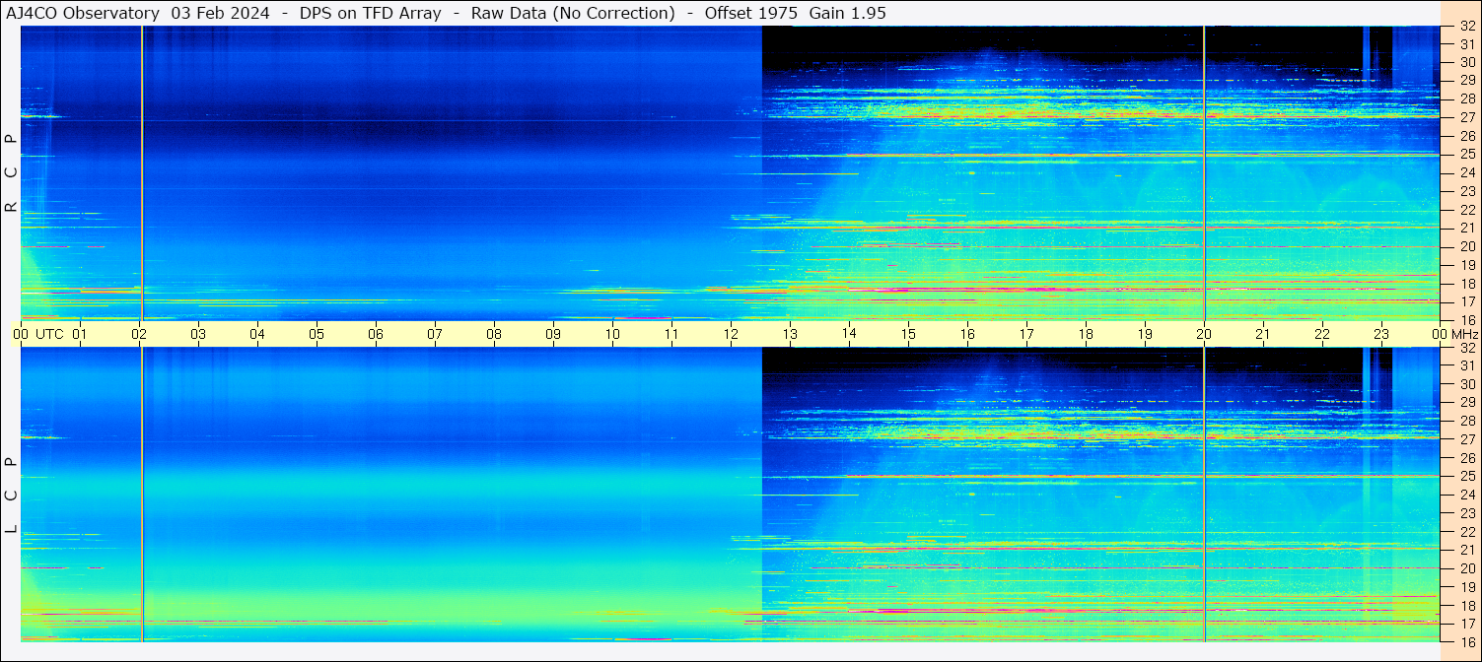Click "20" on the RCP panel frequency scale

pyautogui.click(x=1466, y=246)
